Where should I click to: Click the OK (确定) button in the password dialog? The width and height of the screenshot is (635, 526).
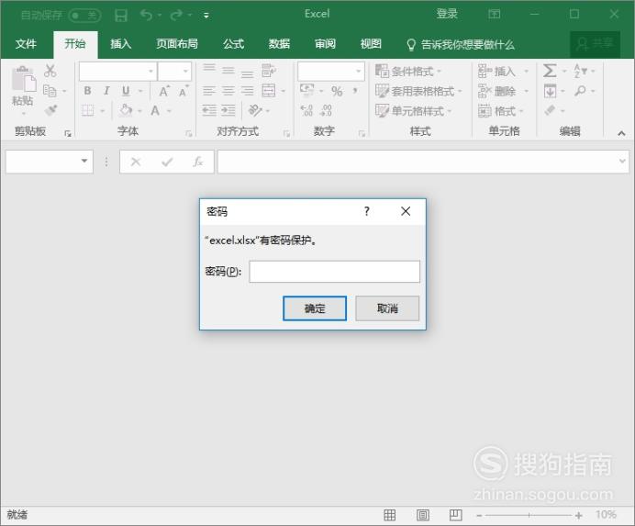(x=315, y=308)
